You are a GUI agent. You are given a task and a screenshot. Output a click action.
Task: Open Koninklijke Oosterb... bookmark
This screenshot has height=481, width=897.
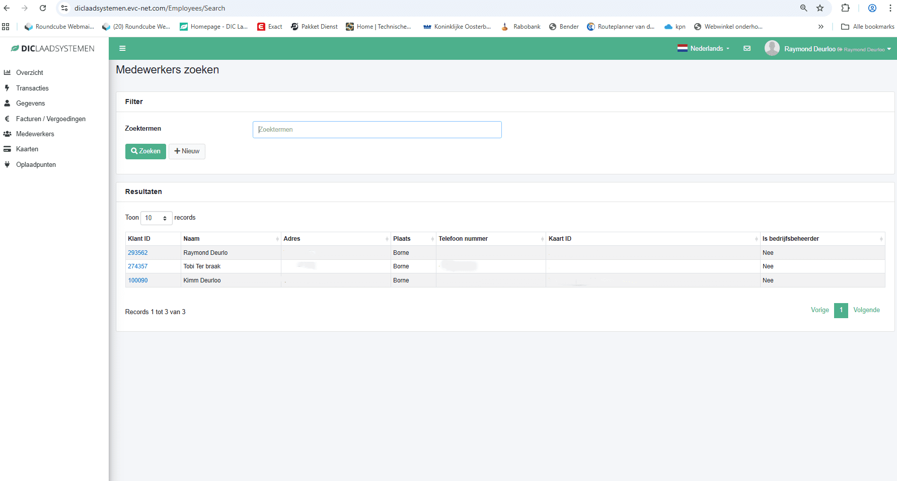click(x=457, y=27)
